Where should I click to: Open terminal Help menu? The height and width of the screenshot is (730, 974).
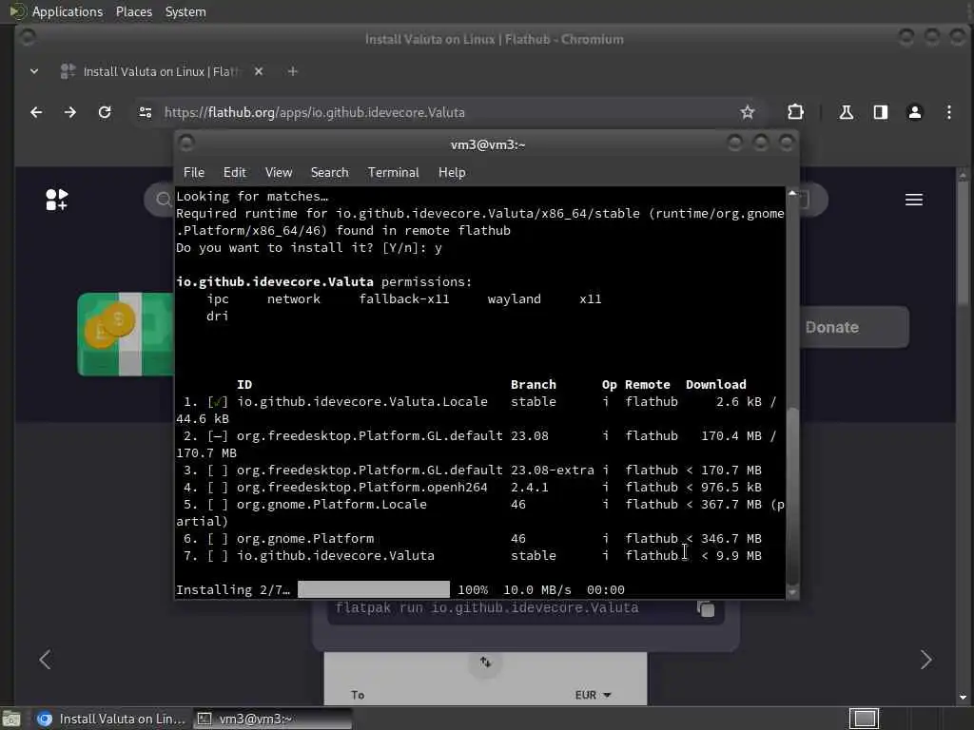click(x=452, y=173)
